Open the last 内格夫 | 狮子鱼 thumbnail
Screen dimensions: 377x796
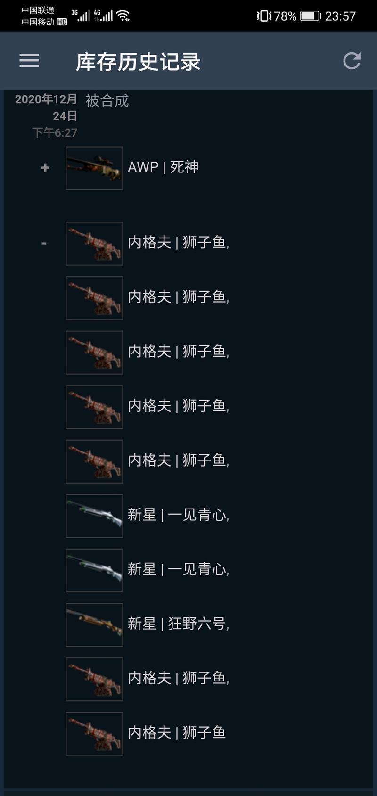pyautogui.click(x=94, y=733)
